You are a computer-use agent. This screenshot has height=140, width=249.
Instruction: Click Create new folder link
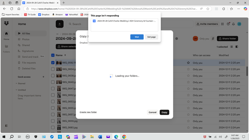tap(88, 112)
